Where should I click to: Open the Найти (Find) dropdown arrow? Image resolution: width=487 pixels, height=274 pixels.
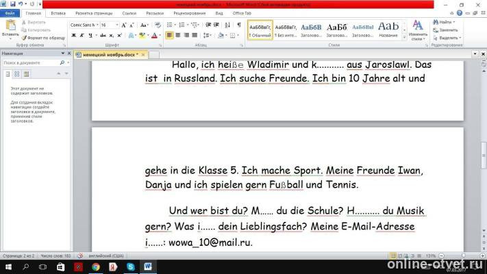[x=453, y=22]
